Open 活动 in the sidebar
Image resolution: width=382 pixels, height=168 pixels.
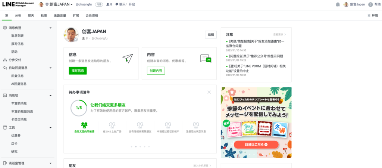(15, 52)
